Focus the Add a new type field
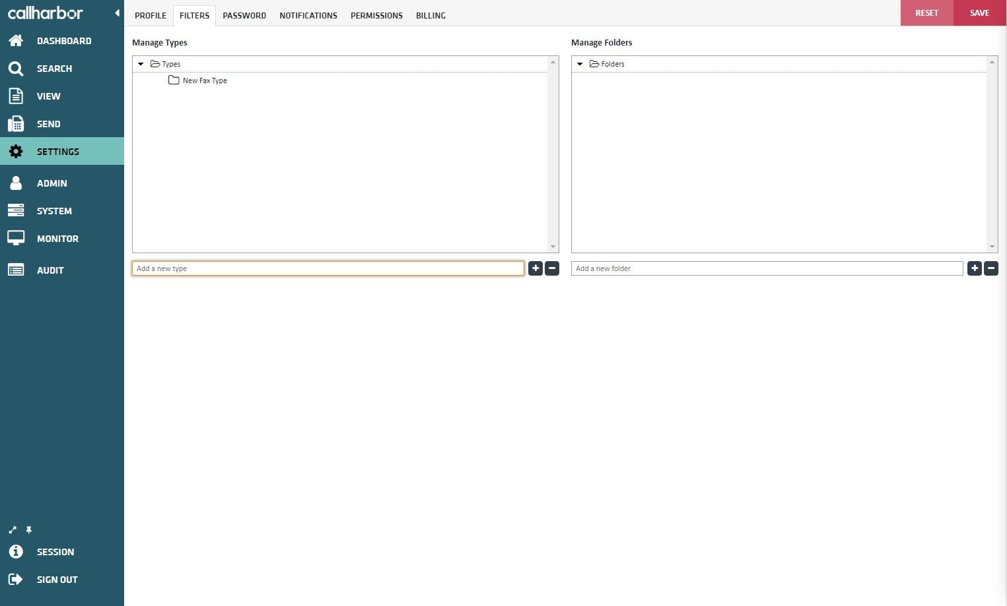Screen dimensions: 1007x606 coord(328,268)
